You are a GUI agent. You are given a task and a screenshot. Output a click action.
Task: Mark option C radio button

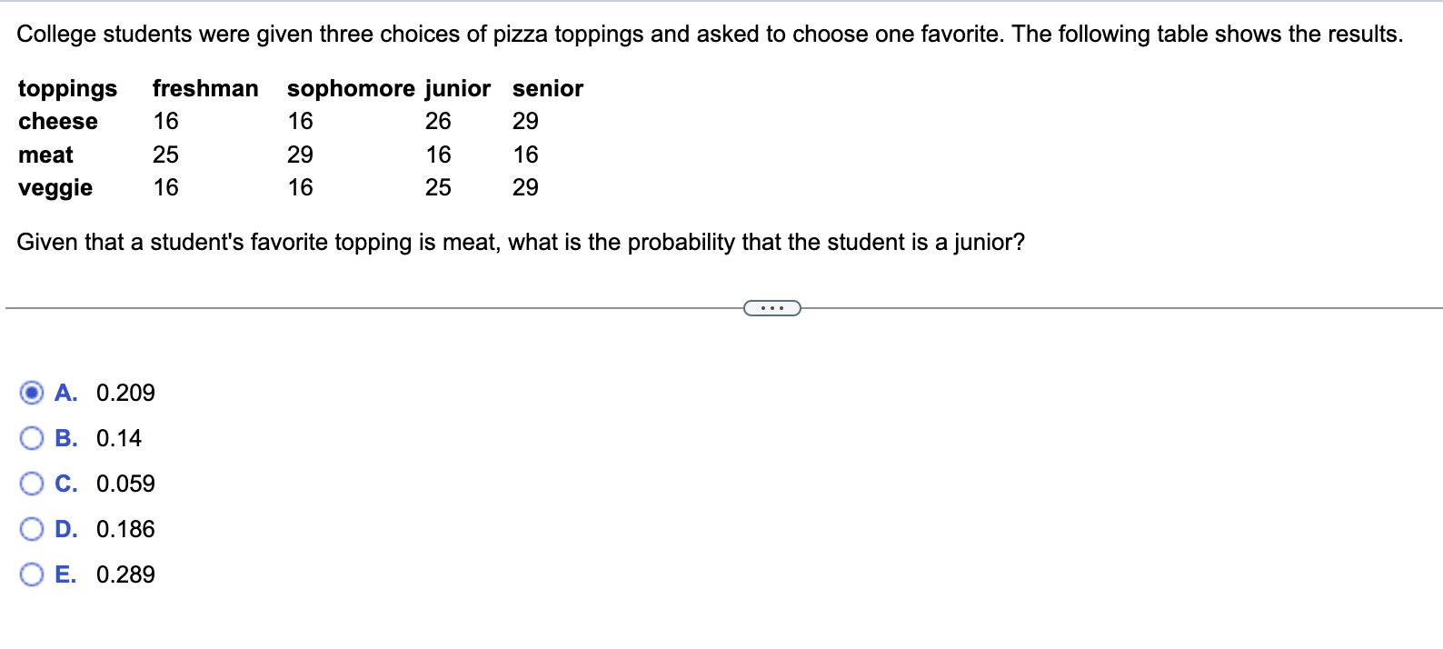(x=32, y=484)
